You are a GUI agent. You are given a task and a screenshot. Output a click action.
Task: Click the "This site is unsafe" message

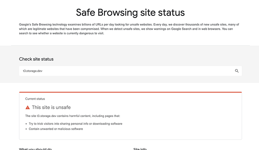click(51, 108)
